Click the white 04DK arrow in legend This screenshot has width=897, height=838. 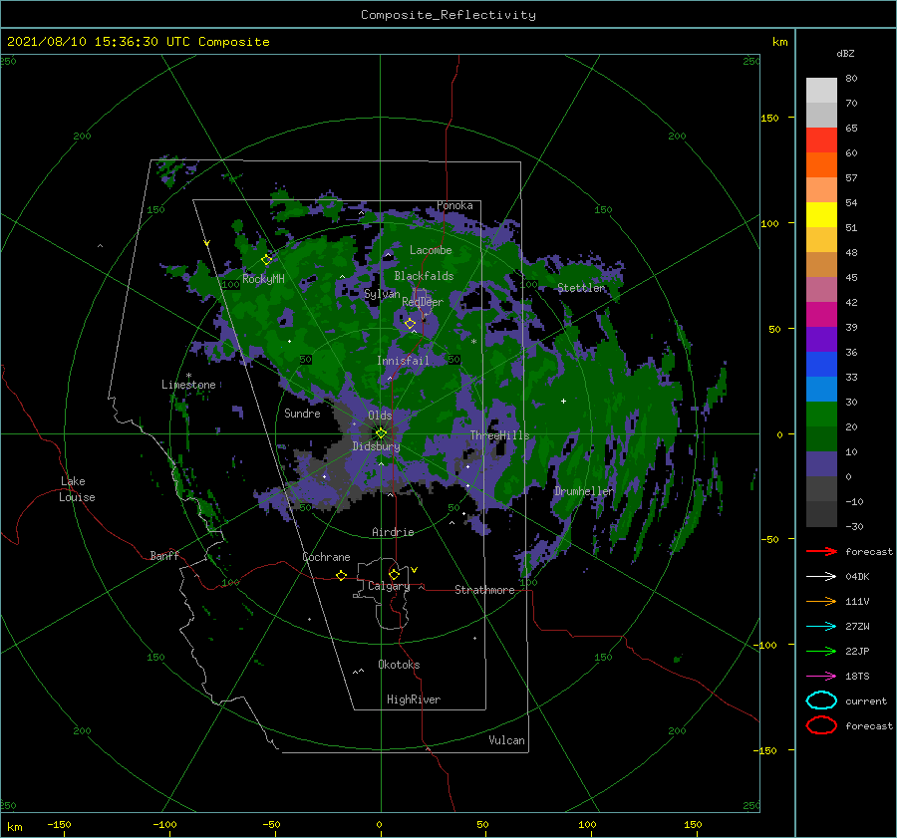click(821, 576)
